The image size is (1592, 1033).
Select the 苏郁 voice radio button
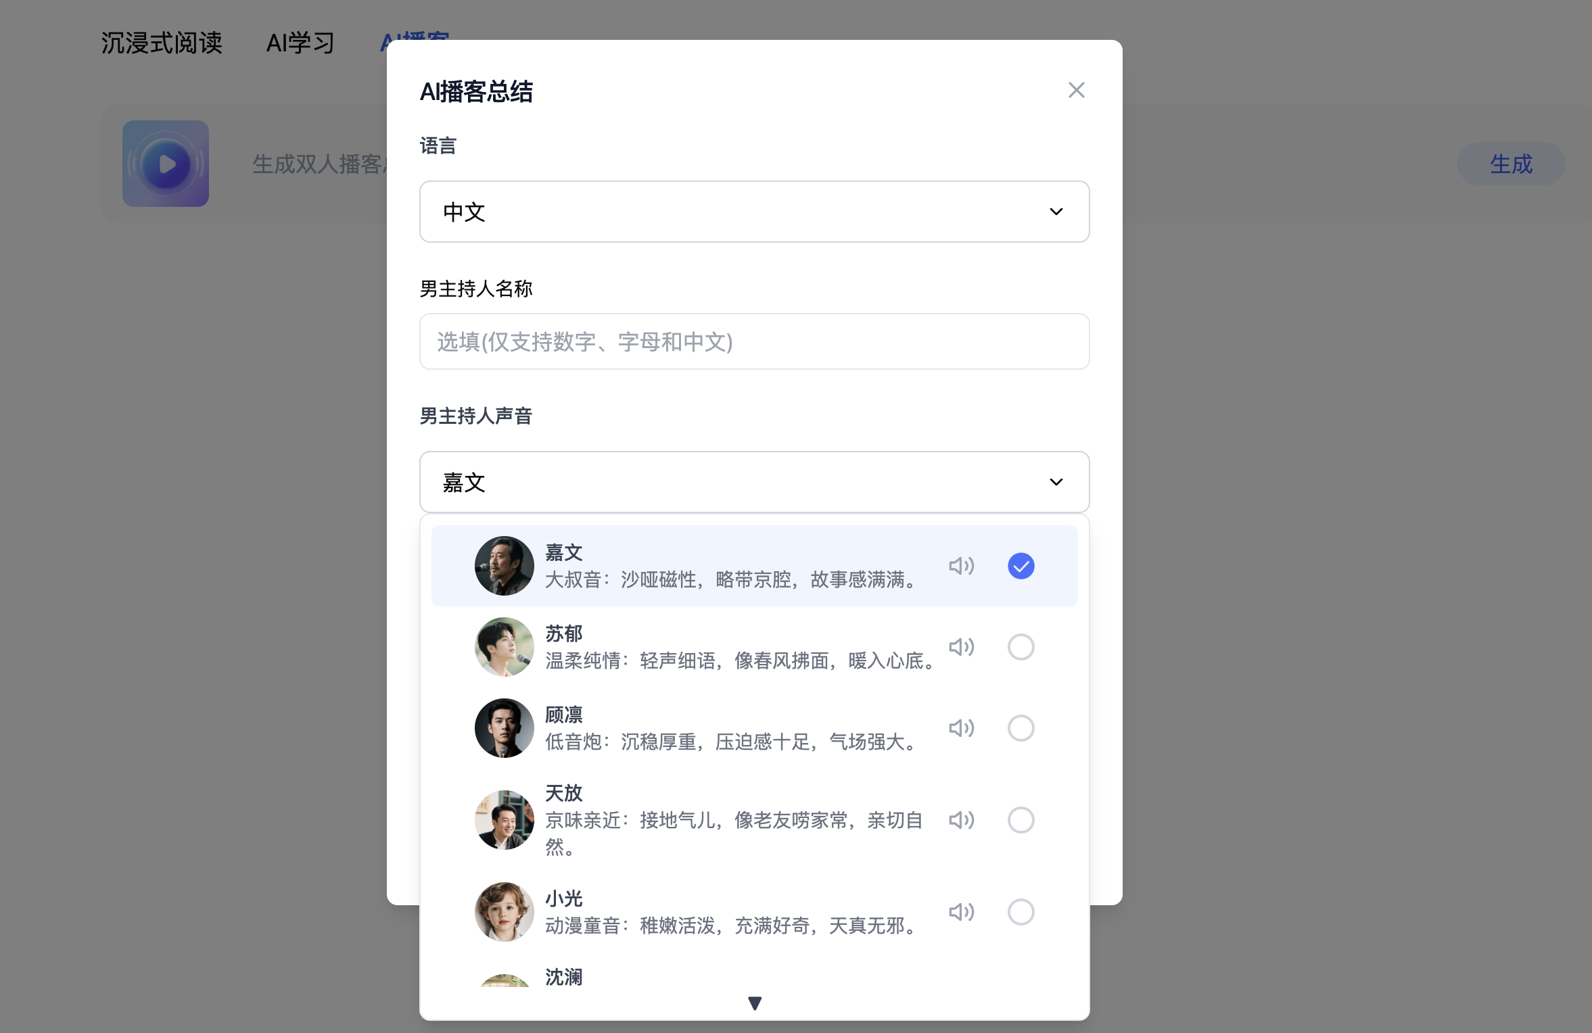coord(1021,647)
